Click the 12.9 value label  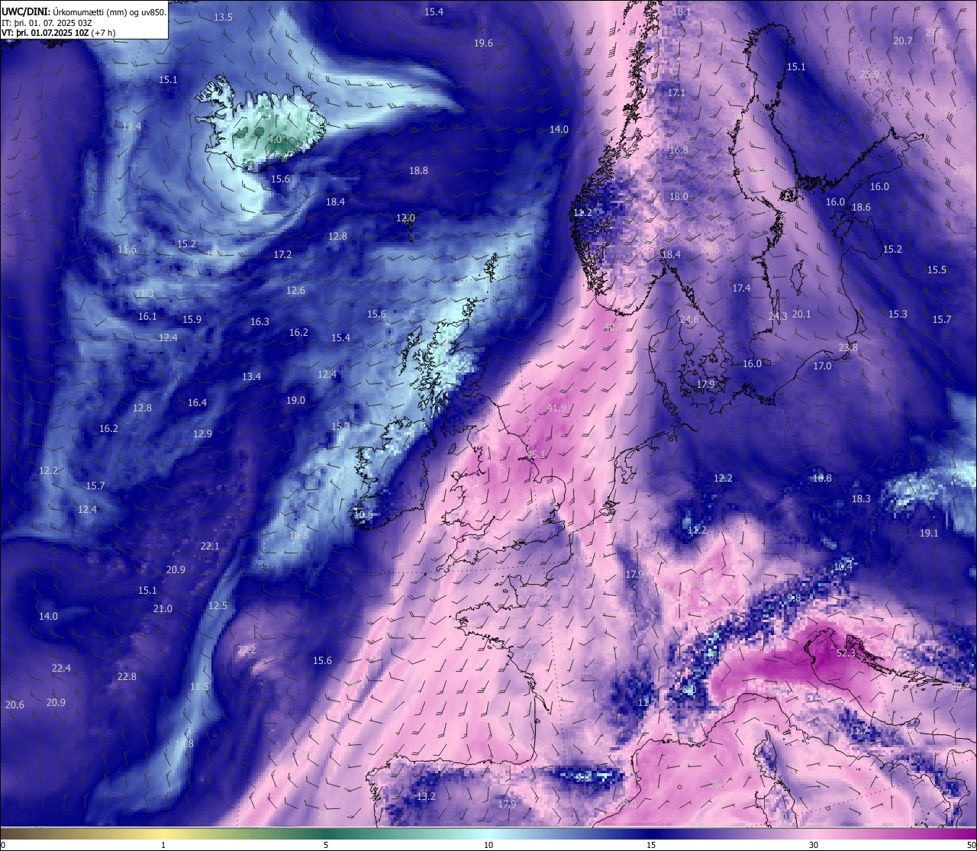pos(203,434)
